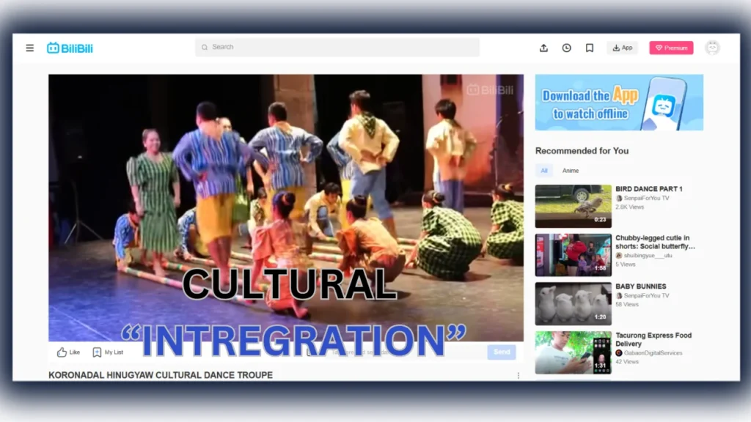Click the upload icon in header
751x422 pixels.
click(x=543, y=48)
